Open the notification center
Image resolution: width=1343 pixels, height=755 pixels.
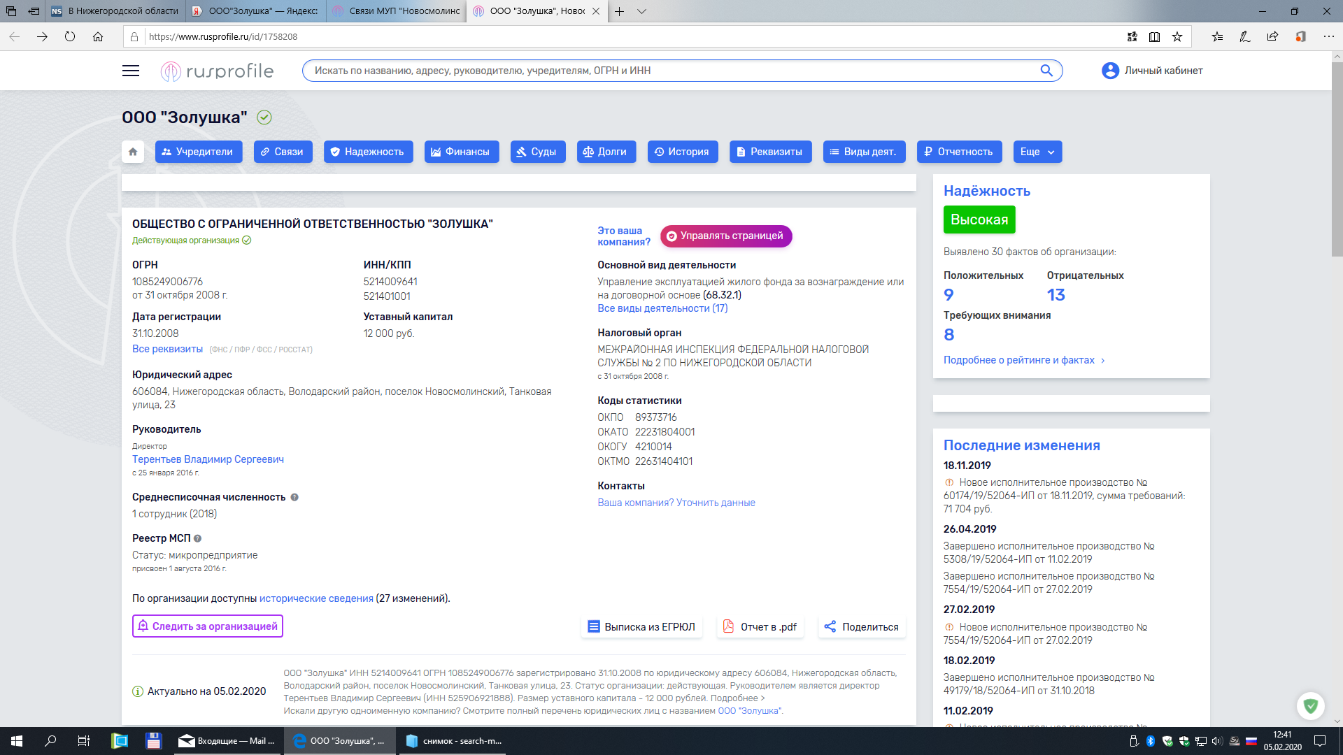click(1320, 741)
